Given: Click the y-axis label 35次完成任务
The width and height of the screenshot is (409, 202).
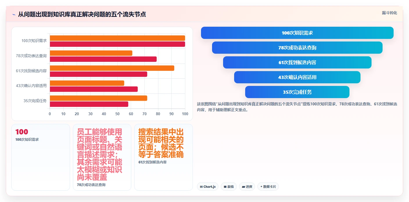Looking at the screenshot, I should tap(35, 101).
